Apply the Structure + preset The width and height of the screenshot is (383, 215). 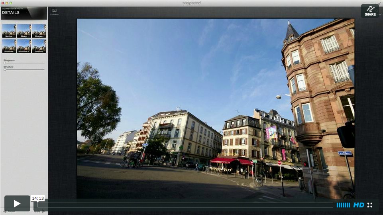click(x=24, y=46)
